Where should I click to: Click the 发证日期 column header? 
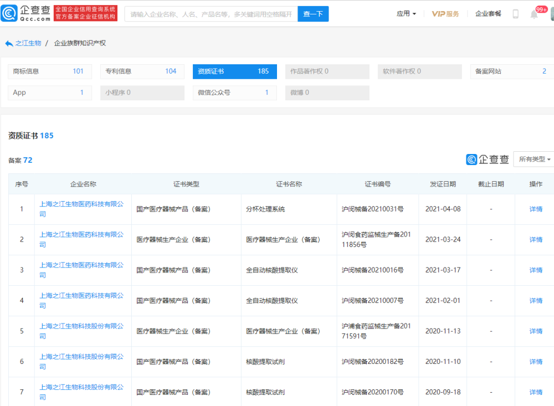point(443,184)
